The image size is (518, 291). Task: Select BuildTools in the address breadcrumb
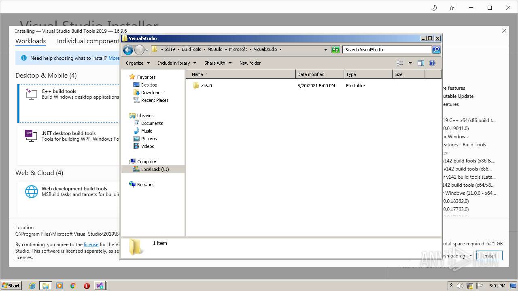[x=191, y=49]
